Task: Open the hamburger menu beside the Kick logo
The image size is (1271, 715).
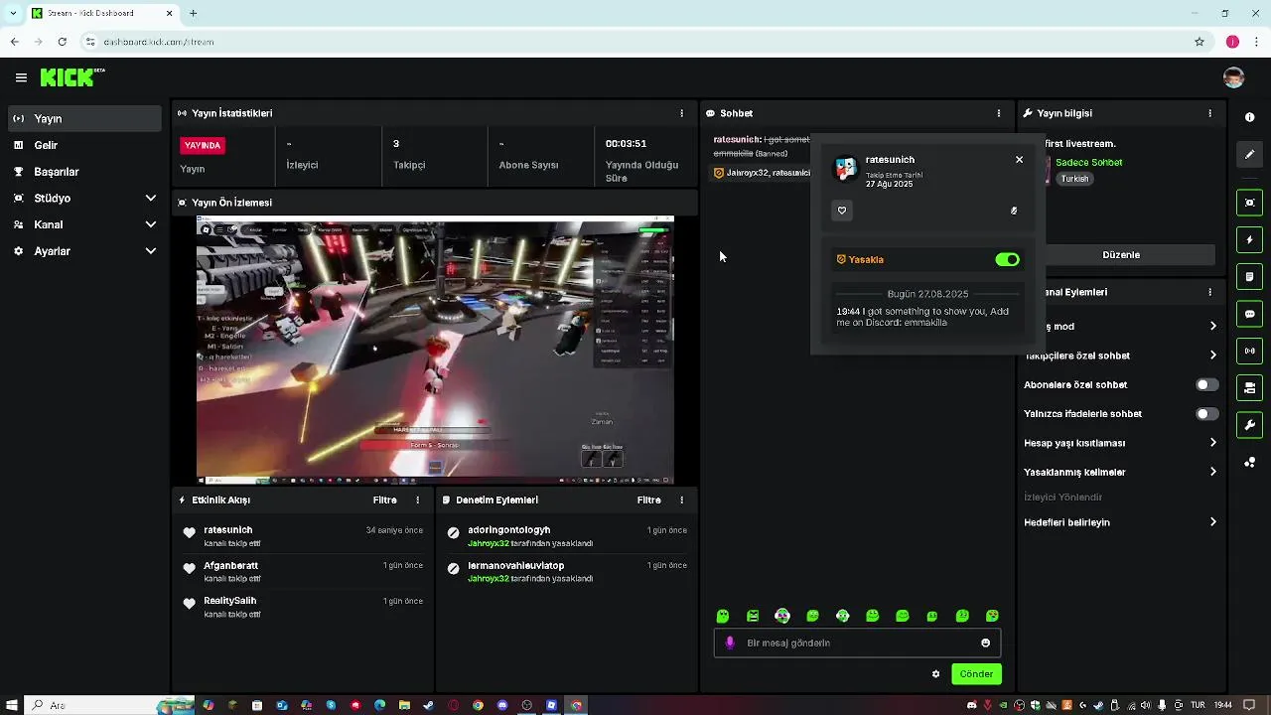Action: click(21, 77)
